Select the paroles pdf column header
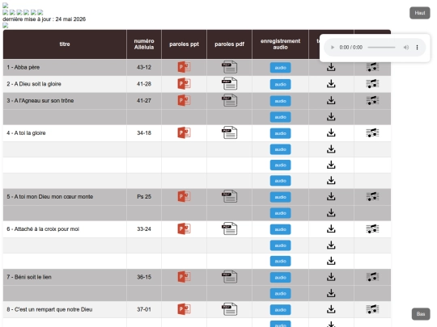This screenshot has height=327, width=437. pos(229,44)
